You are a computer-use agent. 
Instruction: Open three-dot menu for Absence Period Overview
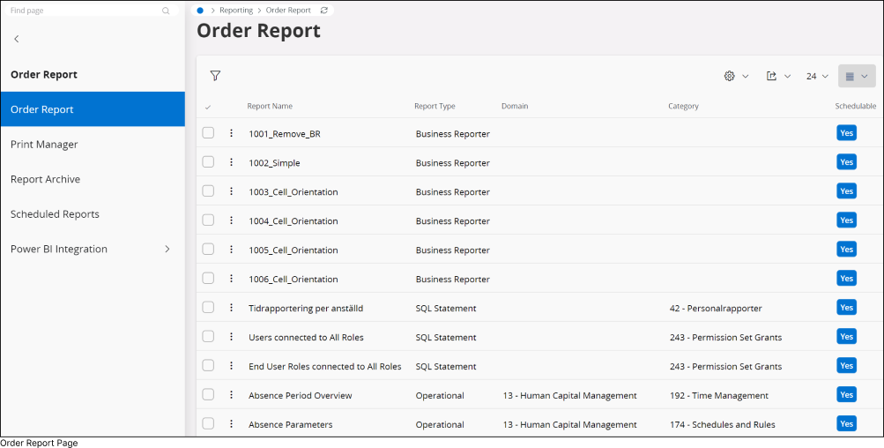pyautogui.click(x=232, y=395)
